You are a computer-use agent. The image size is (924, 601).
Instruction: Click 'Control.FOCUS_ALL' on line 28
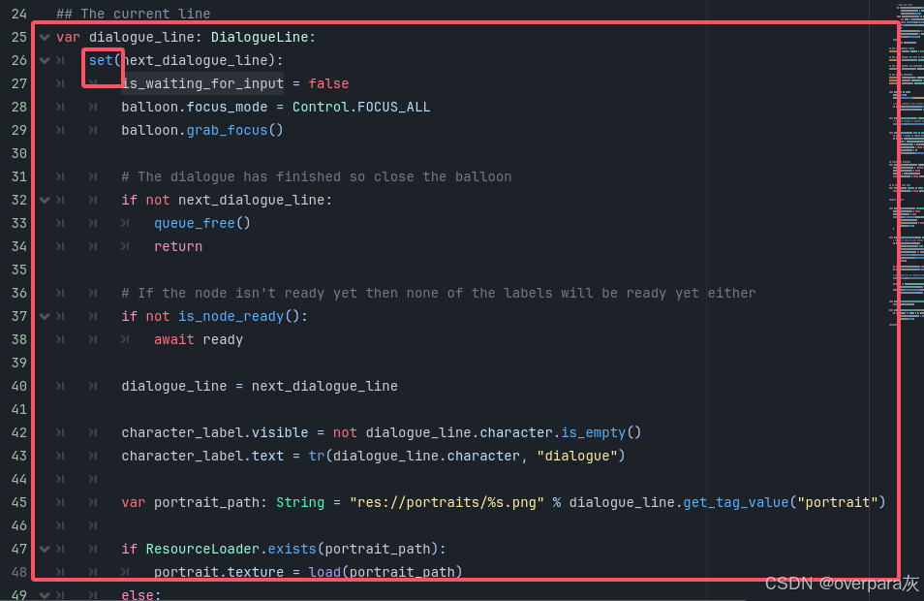point(361,107)
